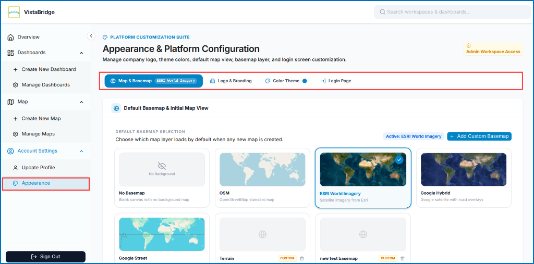Delete the Terrain custom basemap via trash icon
The height and width of the screenshot is (264, 534).
302,258
